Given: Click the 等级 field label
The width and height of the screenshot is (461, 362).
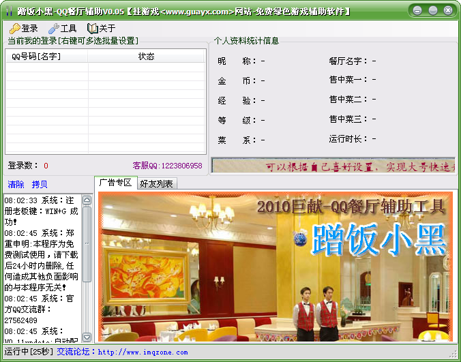Looking at the screenshot, I should (x=237, y=121).
